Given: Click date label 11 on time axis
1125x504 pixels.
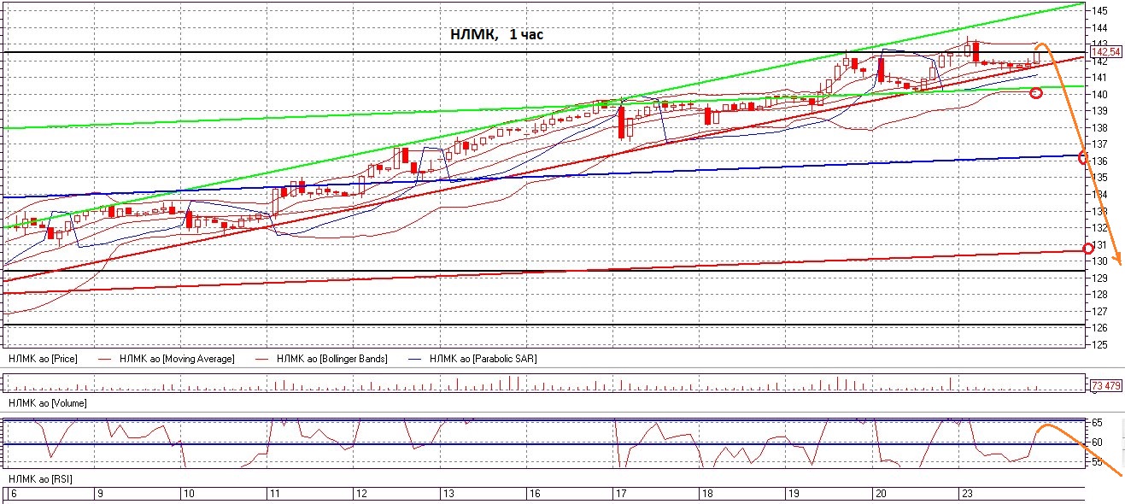Looking at the screenshot, I should (x=274, y=495).
